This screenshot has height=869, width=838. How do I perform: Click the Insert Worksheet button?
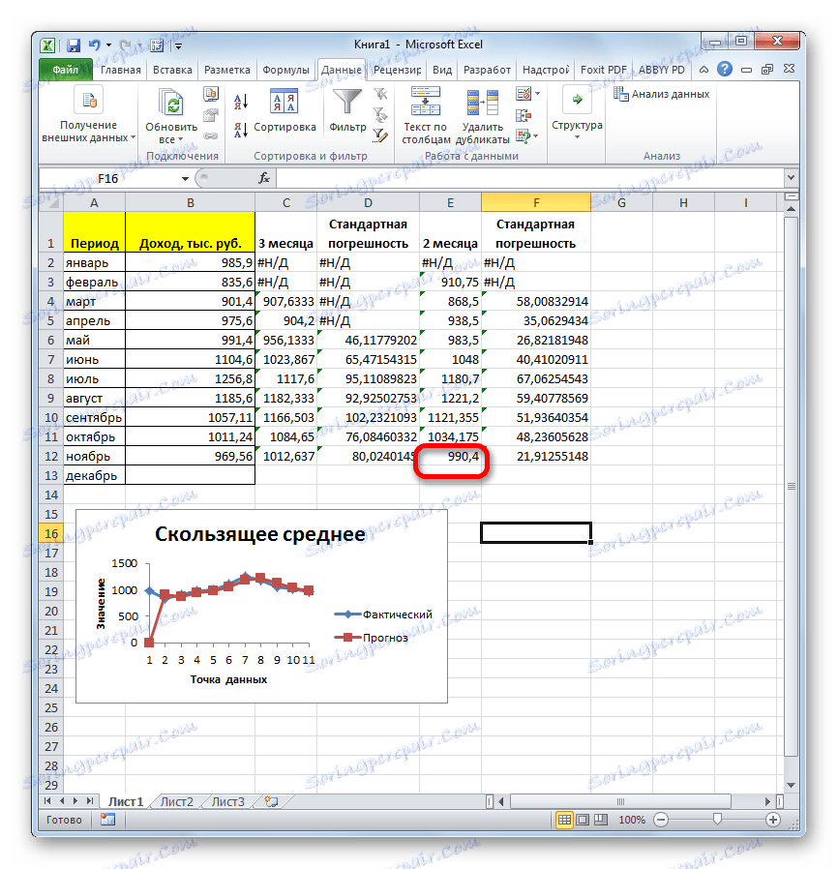272,800
